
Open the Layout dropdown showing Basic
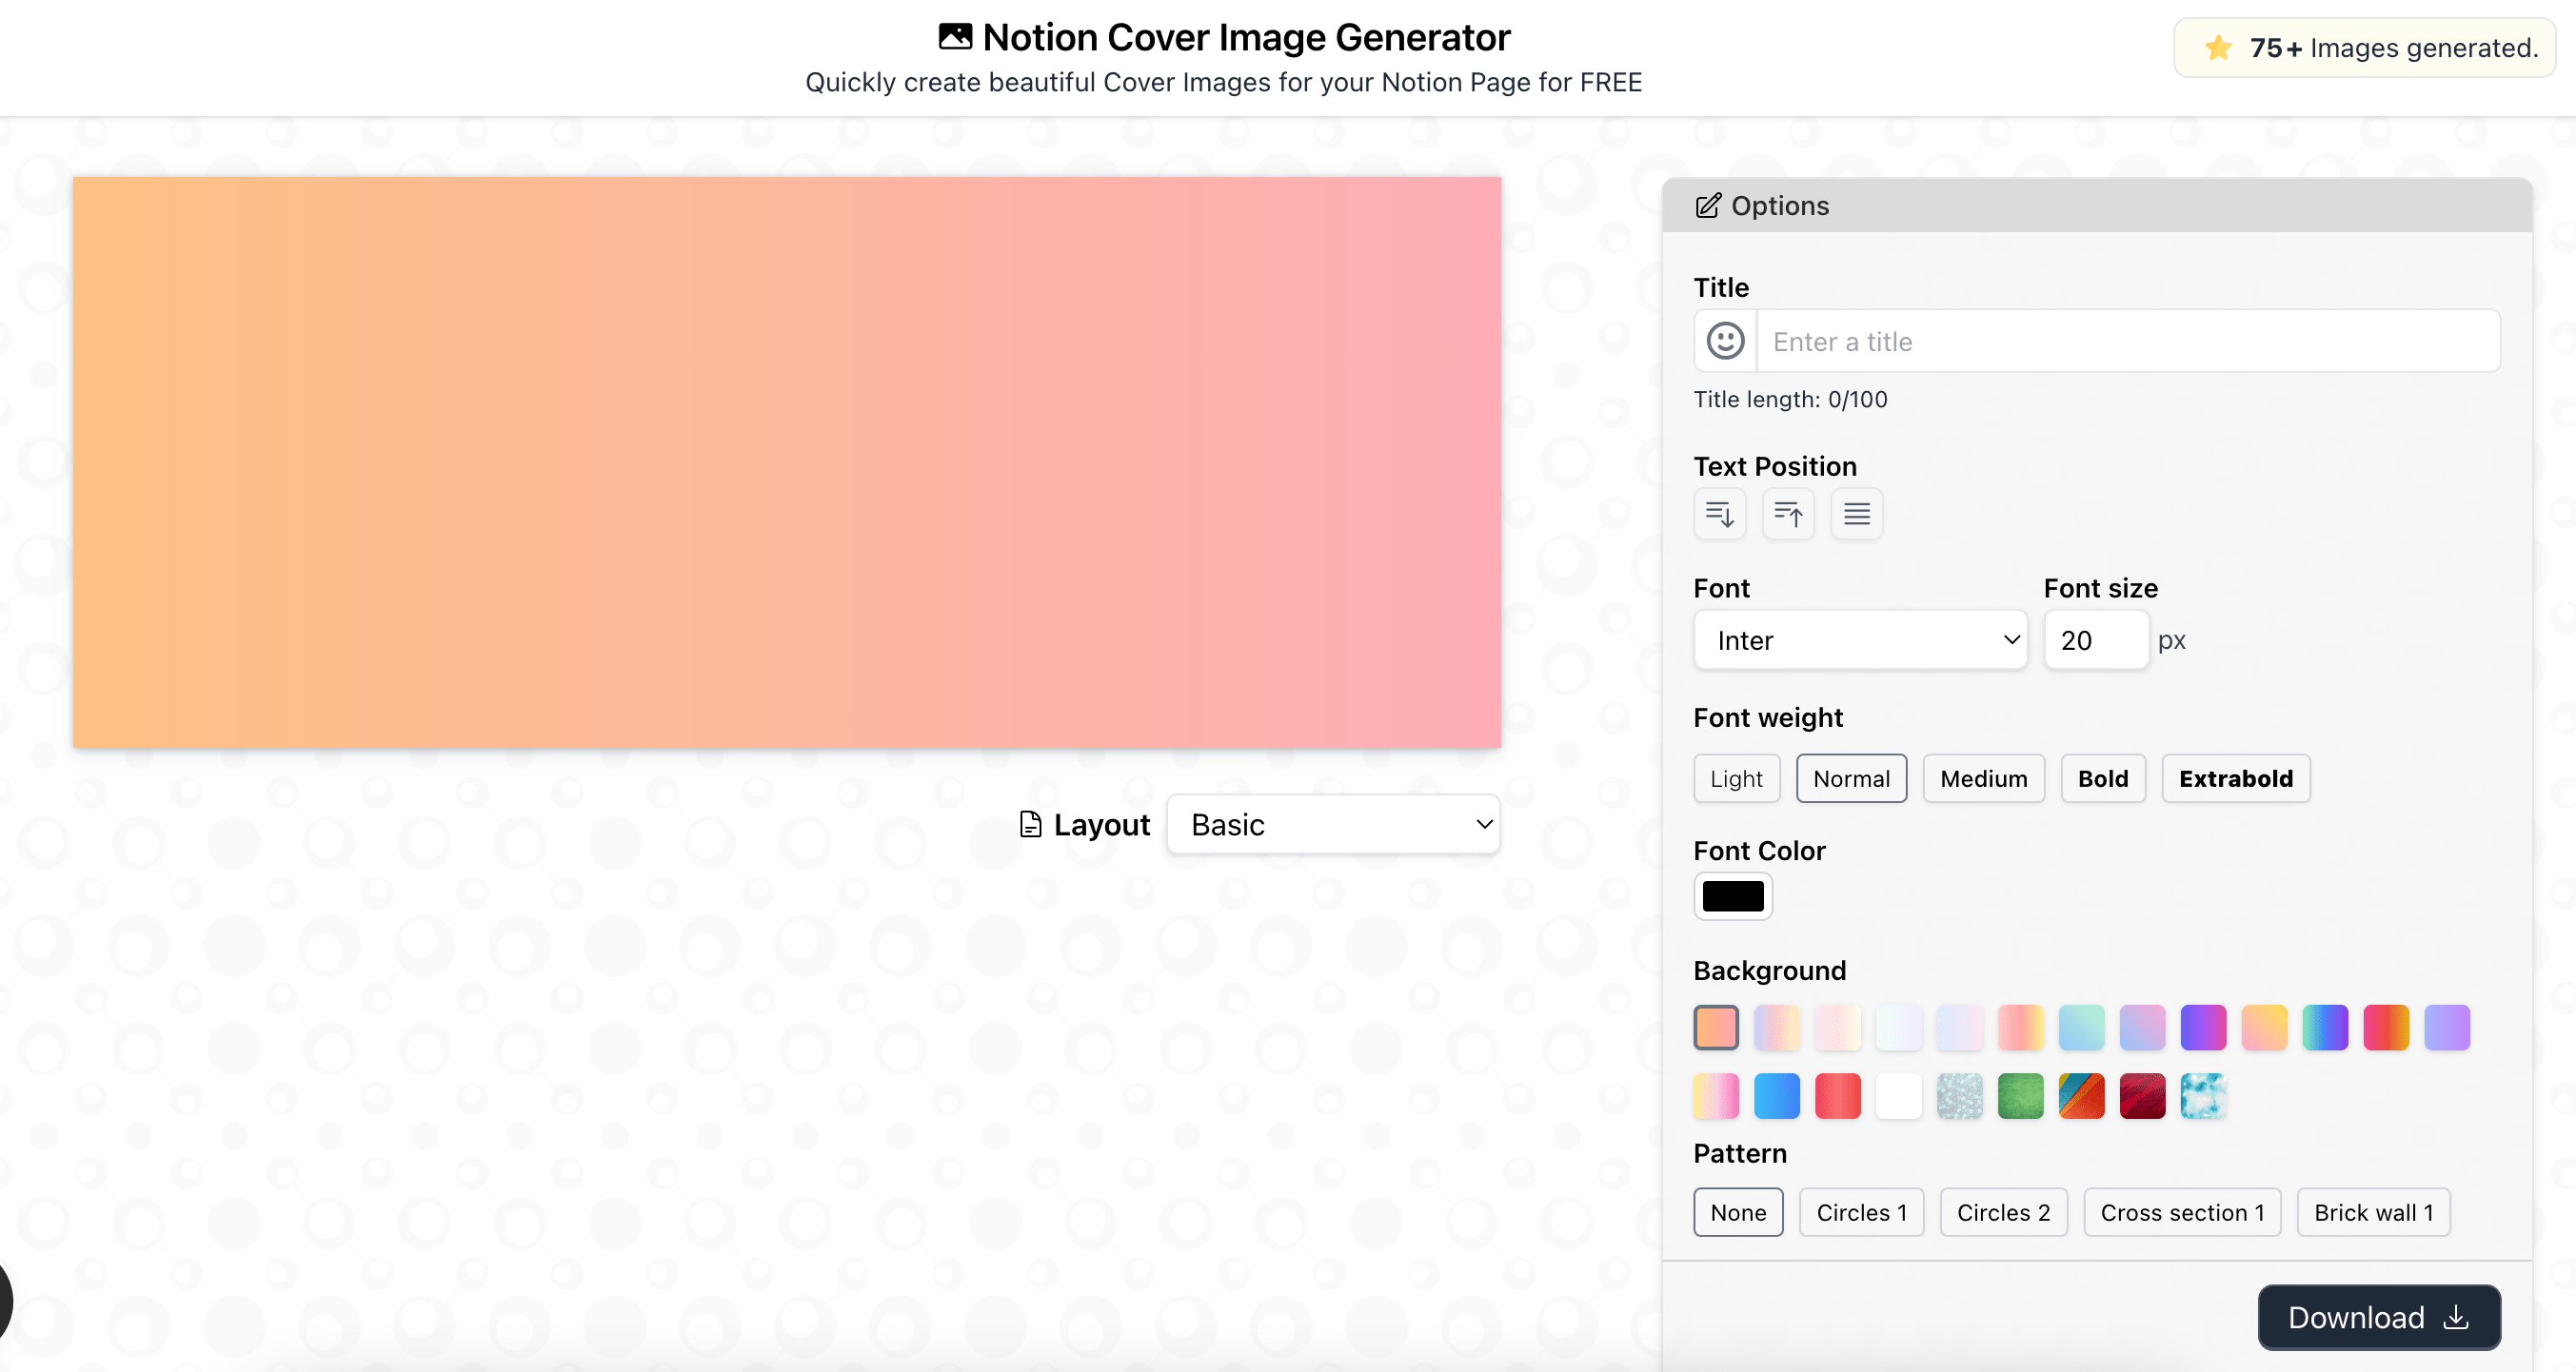pos(1333,824)
